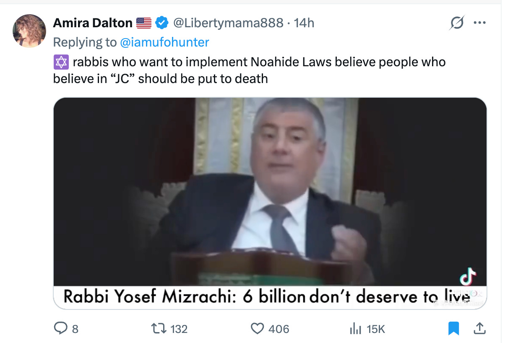Click the Amira Dalton display name
The height and width of the screenshot is (343, 505).
pyautogui.click(x=93, y=23)
